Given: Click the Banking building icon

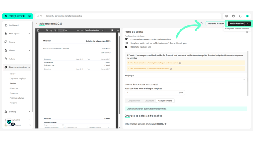Looking at the screenshot, I should pos(6,111).
